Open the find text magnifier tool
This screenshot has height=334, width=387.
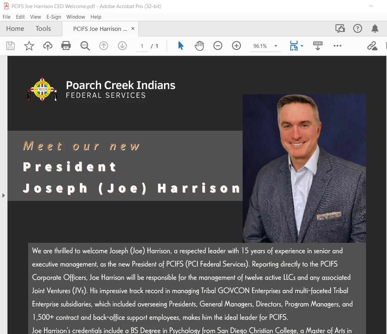85,46
